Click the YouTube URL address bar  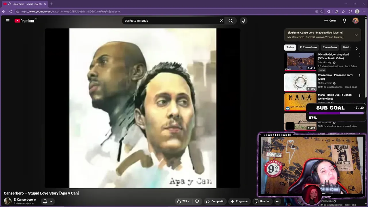coord(164,11)
